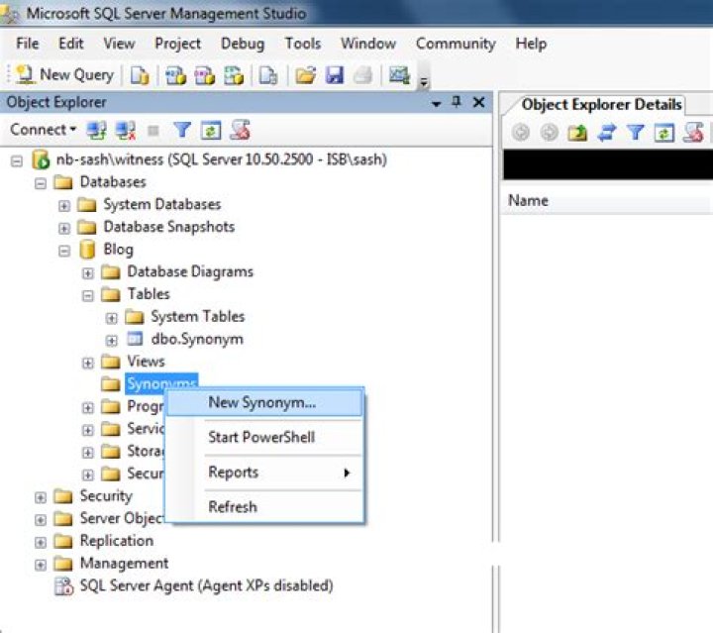
Task: Select the Blog database
Action: pyautogui.click(x=118, y=250)
